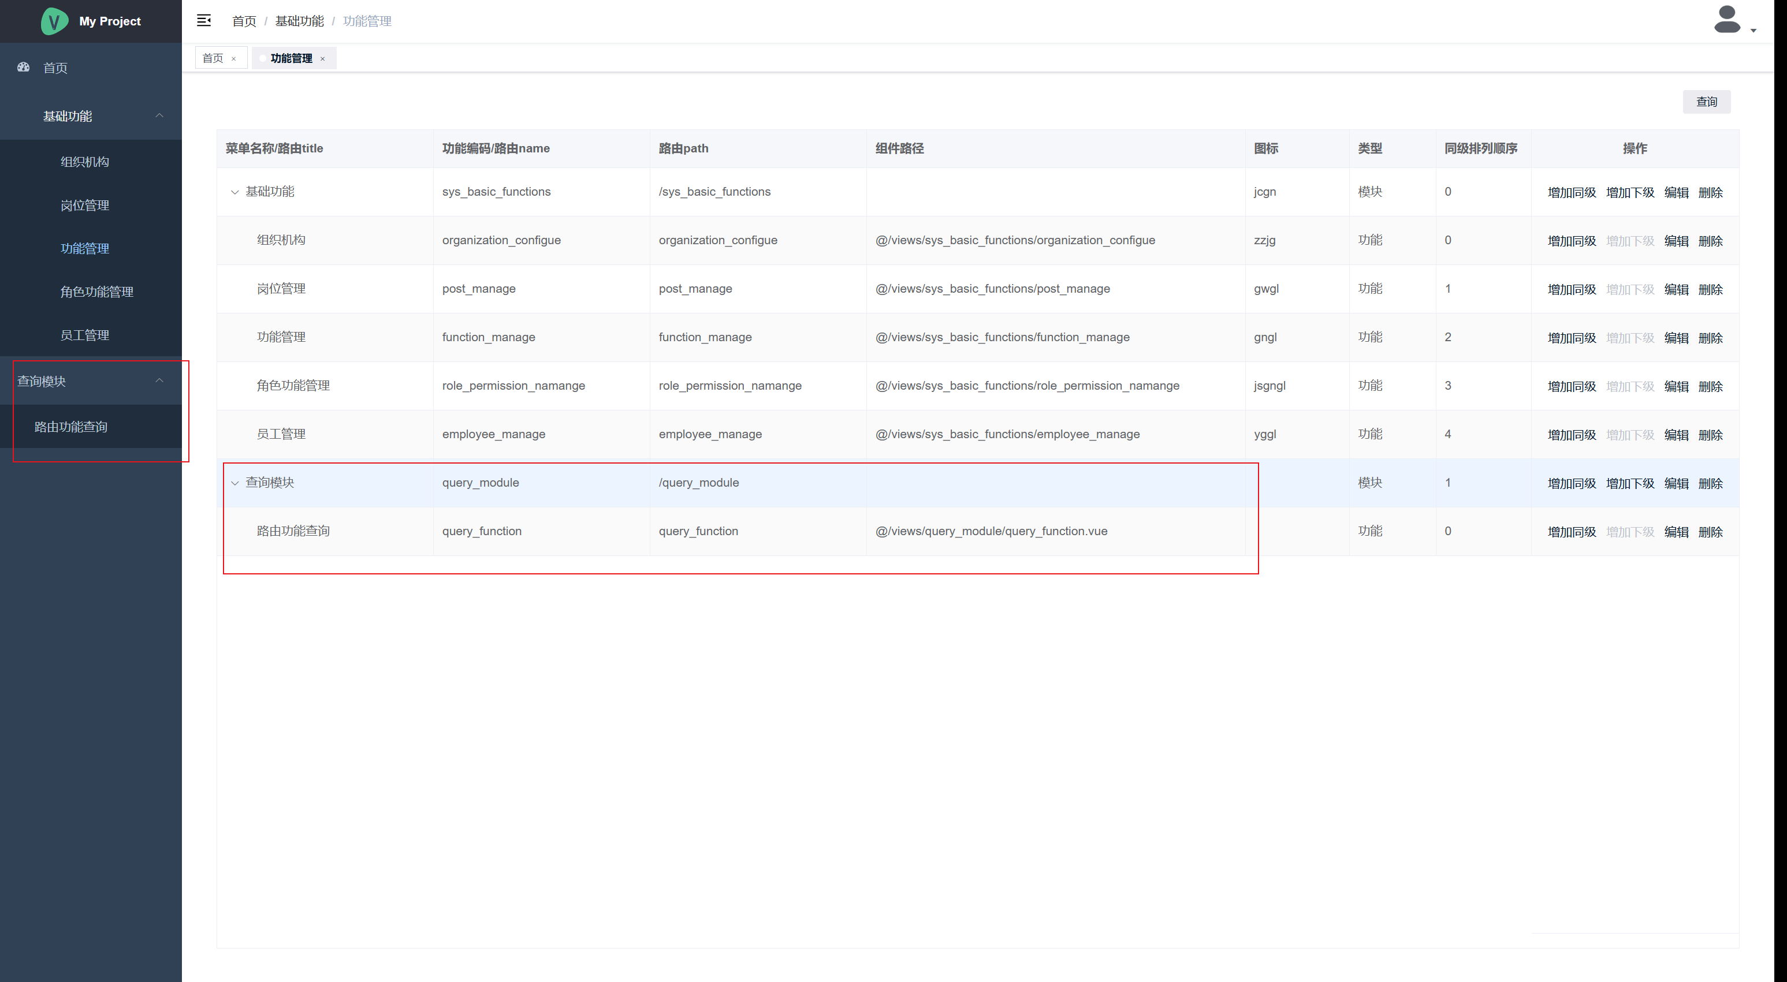
Task: Click 基础功能 in the breadcrumb
Action: coord(299,21)
